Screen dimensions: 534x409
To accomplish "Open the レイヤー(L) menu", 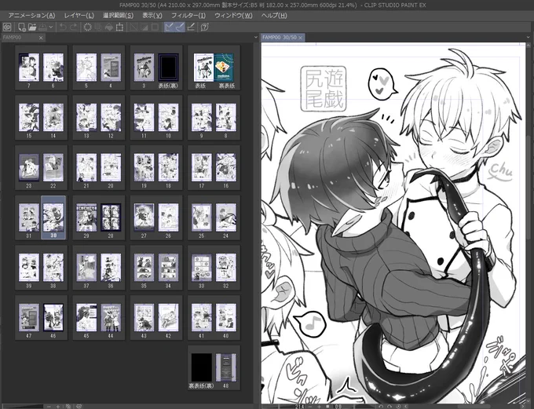I will tap(79, 16).
